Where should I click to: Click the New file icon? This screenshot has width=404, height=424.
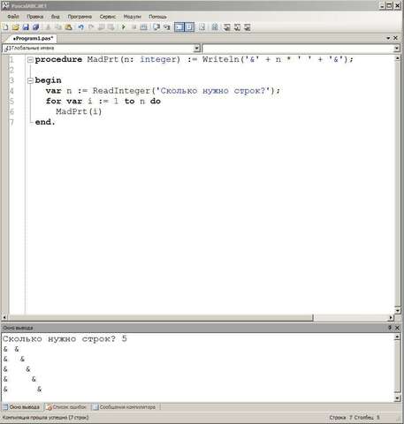tap(5, 27)
